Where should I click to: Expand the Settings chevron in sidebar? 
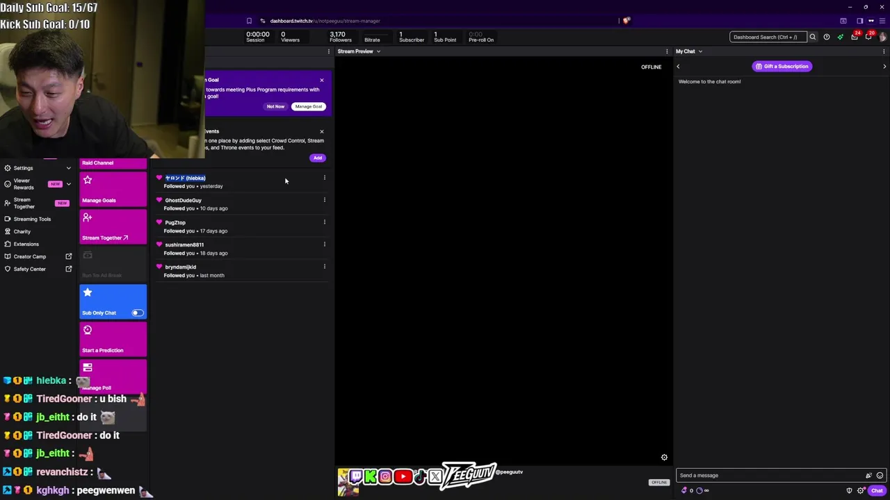[68, 168]
